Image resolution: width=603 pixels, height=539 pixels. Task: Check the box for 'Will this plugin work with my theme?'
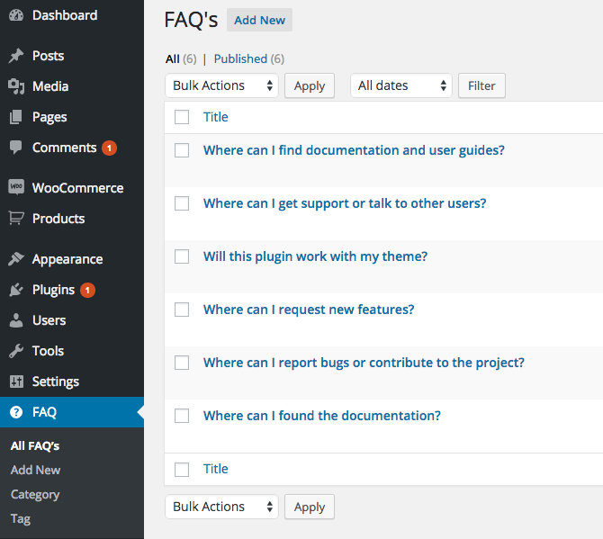[x=182, y=256]
